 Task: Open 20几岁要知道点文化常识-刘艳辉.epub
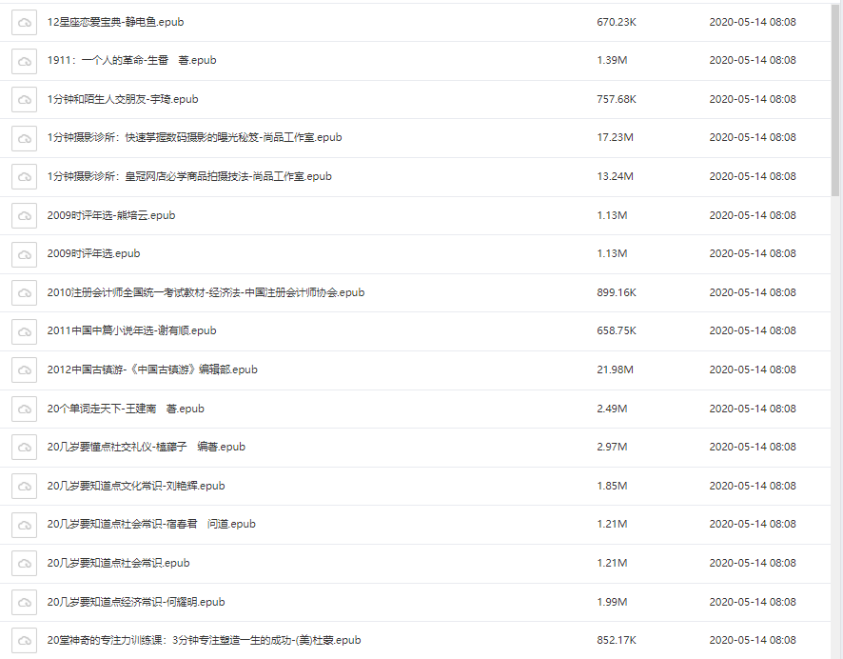(136, 486)
